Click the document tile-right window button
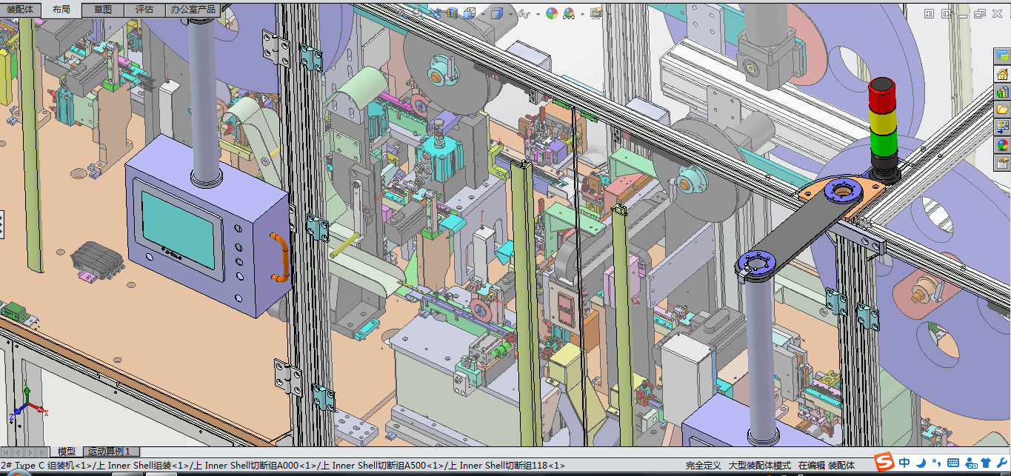 (x=946, y=13)
